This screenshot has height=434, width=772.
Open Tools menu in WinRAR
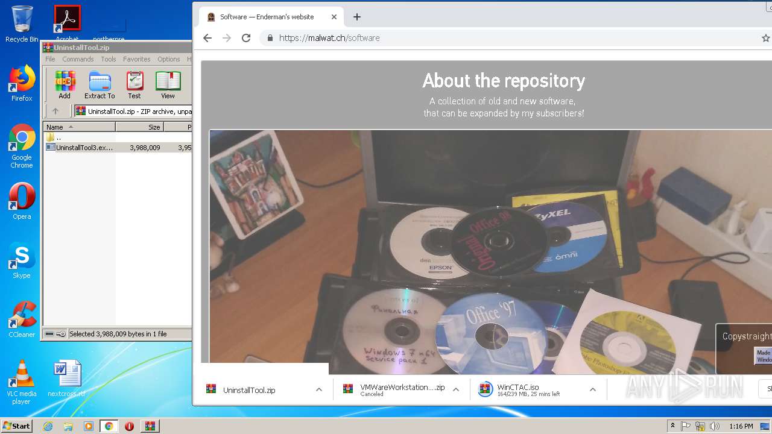(x=109, y=59)
